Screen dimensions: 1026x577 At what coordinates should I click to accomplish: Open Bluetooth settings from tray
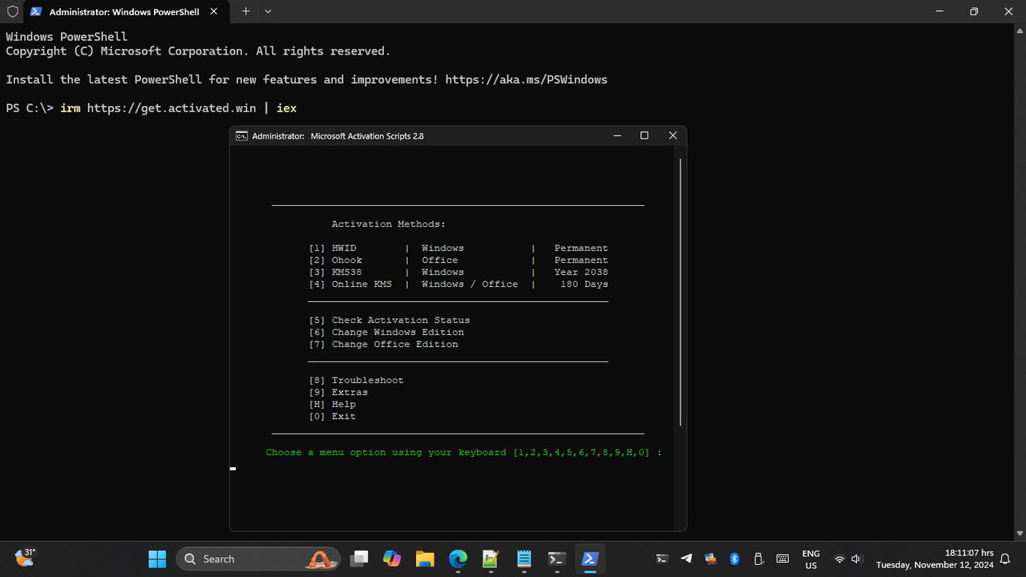pyautogui.click(x=734, y=559)
